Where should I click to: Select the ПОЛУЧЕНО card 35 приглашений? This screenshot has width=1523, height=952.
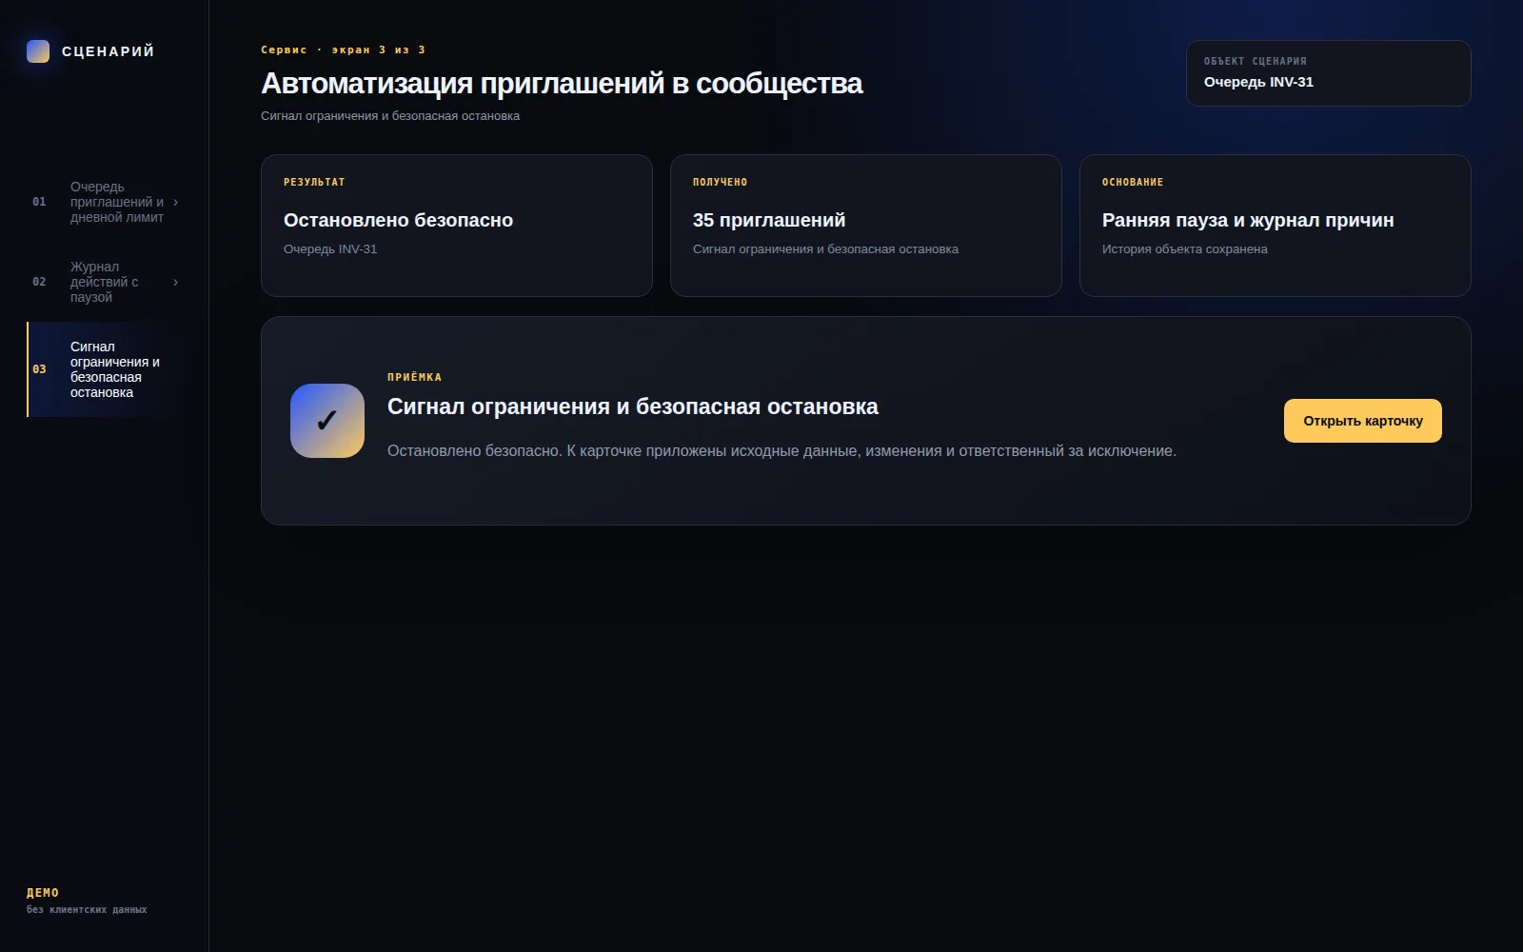pos(866,226)
